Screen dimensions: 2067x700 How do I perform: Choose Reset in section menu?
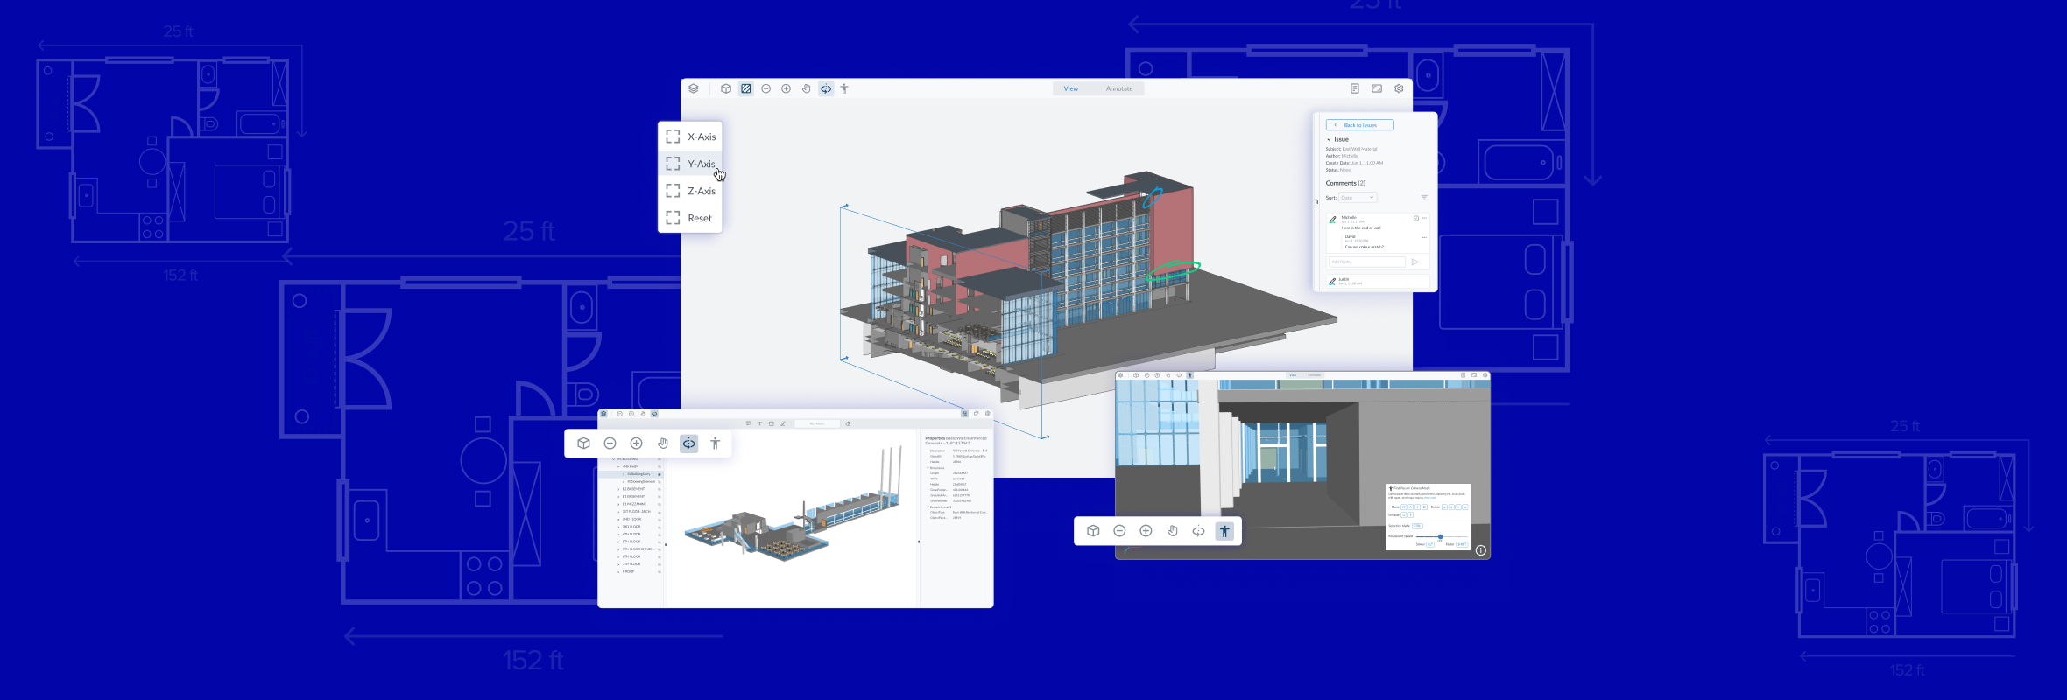click(690, 218)
